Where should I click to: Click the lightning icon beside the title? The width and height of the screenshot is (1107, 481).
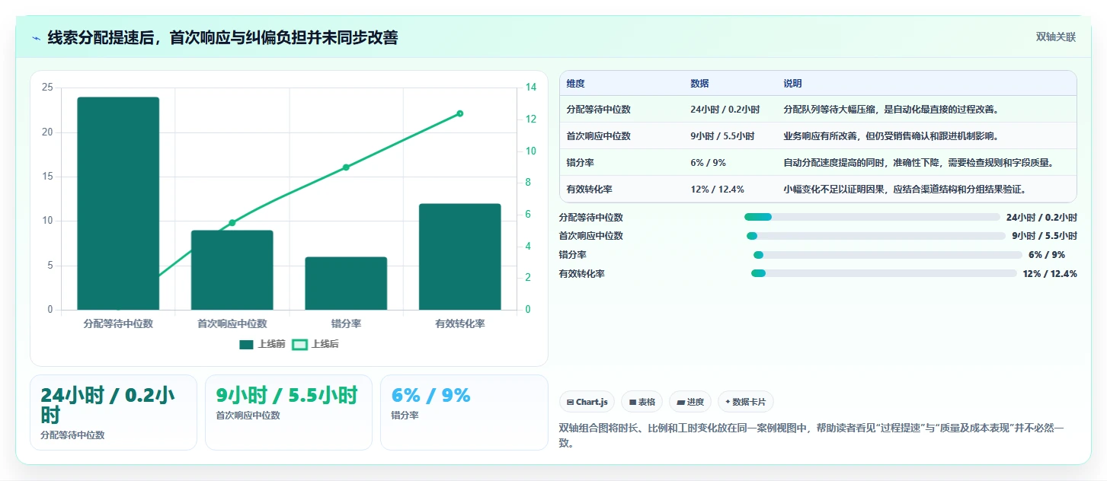[36, 37]
